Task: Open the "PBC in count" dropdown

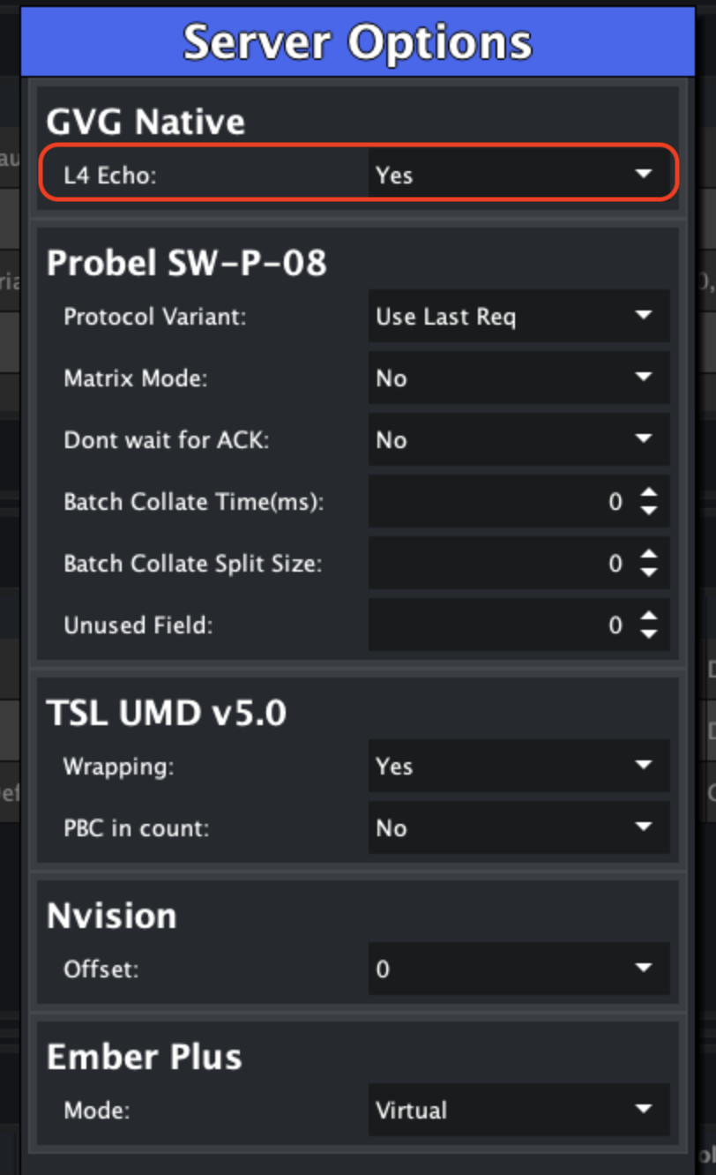Action: tap(520, 827)
